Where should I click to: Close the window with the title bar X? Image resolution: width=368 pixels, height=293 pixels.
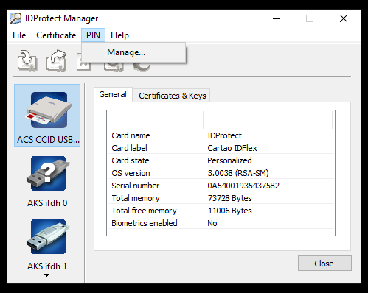[344, 18]
